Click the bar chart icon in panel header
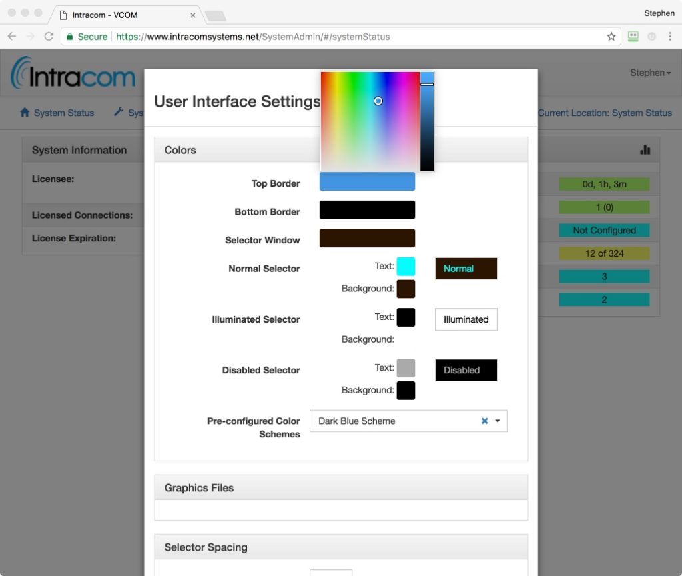This screenshot has width=682, height=576. coord(645,150)
